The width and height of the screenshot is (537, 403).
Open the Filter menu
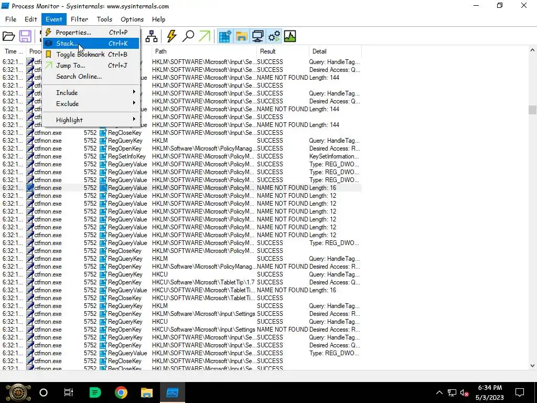click(80, 19)
